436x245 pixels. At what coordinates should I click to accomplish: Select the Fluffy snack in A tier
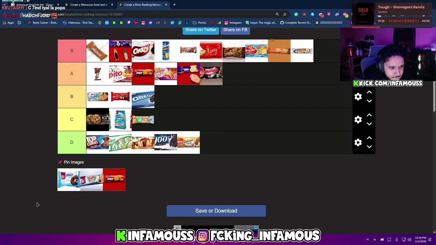point(166,73)
